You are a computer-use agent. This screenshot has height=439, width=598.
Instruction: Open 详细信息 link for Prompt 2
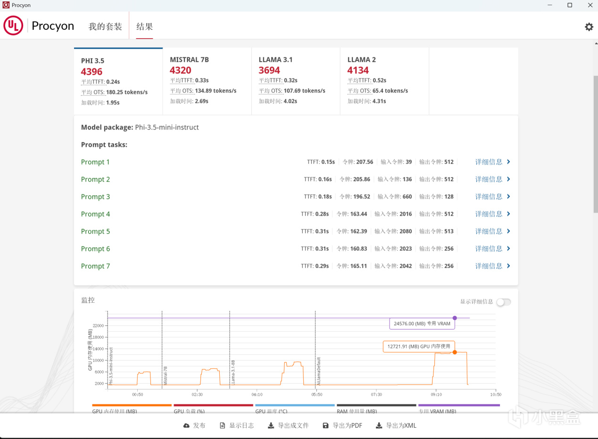point(489,179)
